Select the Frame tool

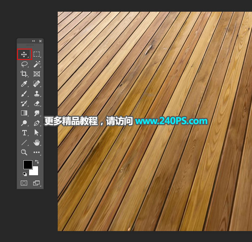37,74
